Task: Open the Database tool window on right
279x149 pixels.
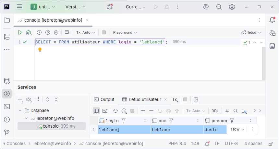Action: 272,46
